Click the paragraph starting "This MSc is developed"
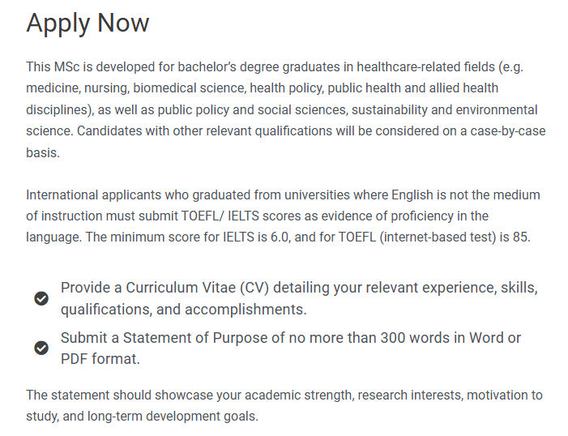This screenshot has width=568, height=436. pyautogui.click(x=286, y=110)
